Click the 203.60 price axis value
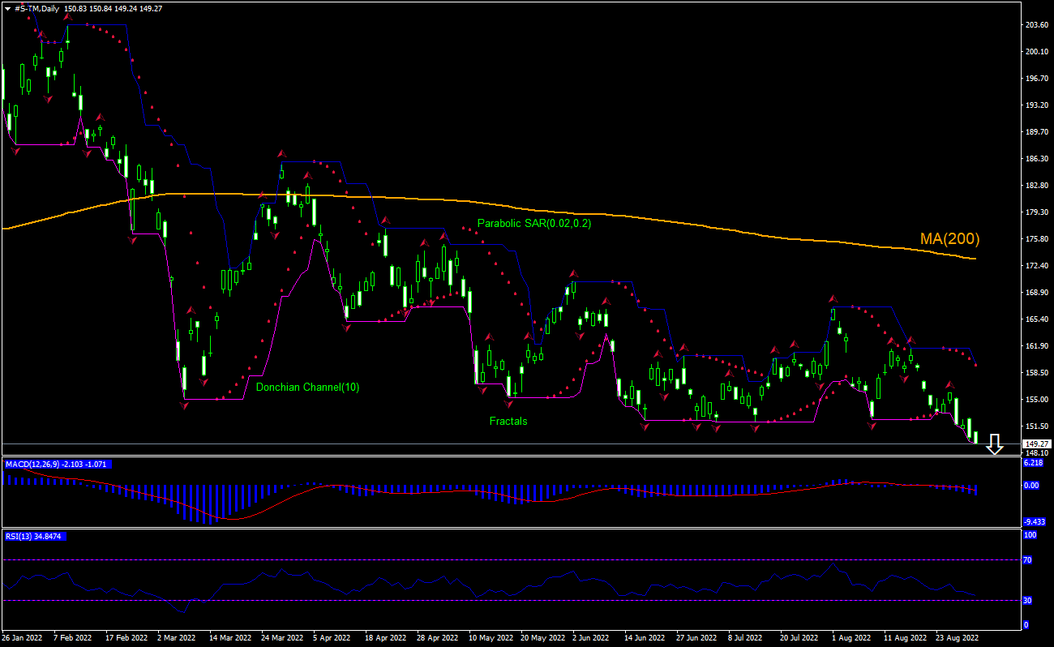Screen dimensions: 1054x647 coord(1037,25)
